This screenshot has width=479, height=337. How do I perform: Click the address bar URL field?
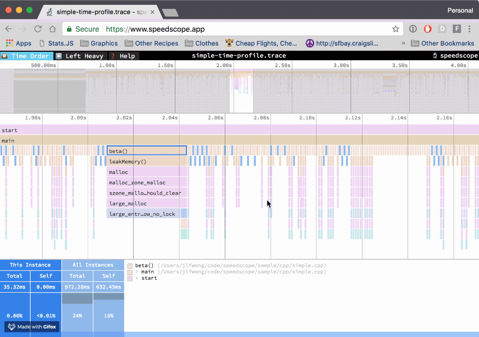pos(232,29)
